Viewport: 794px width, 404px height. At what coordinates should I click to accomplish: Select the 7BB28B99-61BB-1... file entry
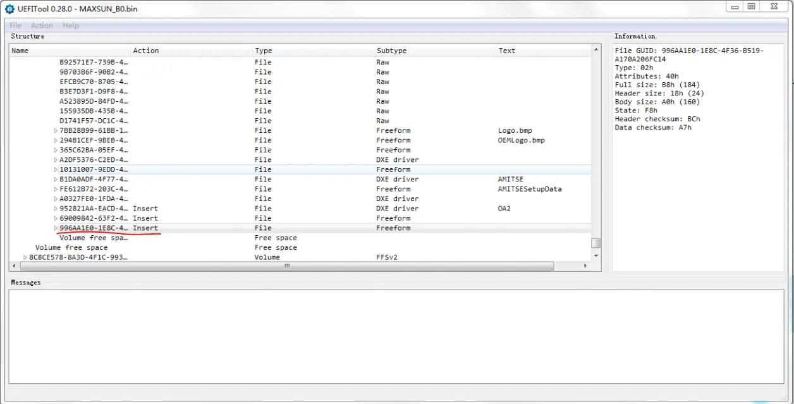pyautogui.click(x=300, y=131)
